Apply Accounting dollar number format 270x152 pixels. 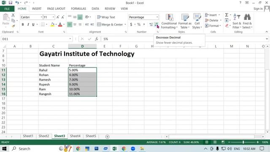[x=131, y=24]
